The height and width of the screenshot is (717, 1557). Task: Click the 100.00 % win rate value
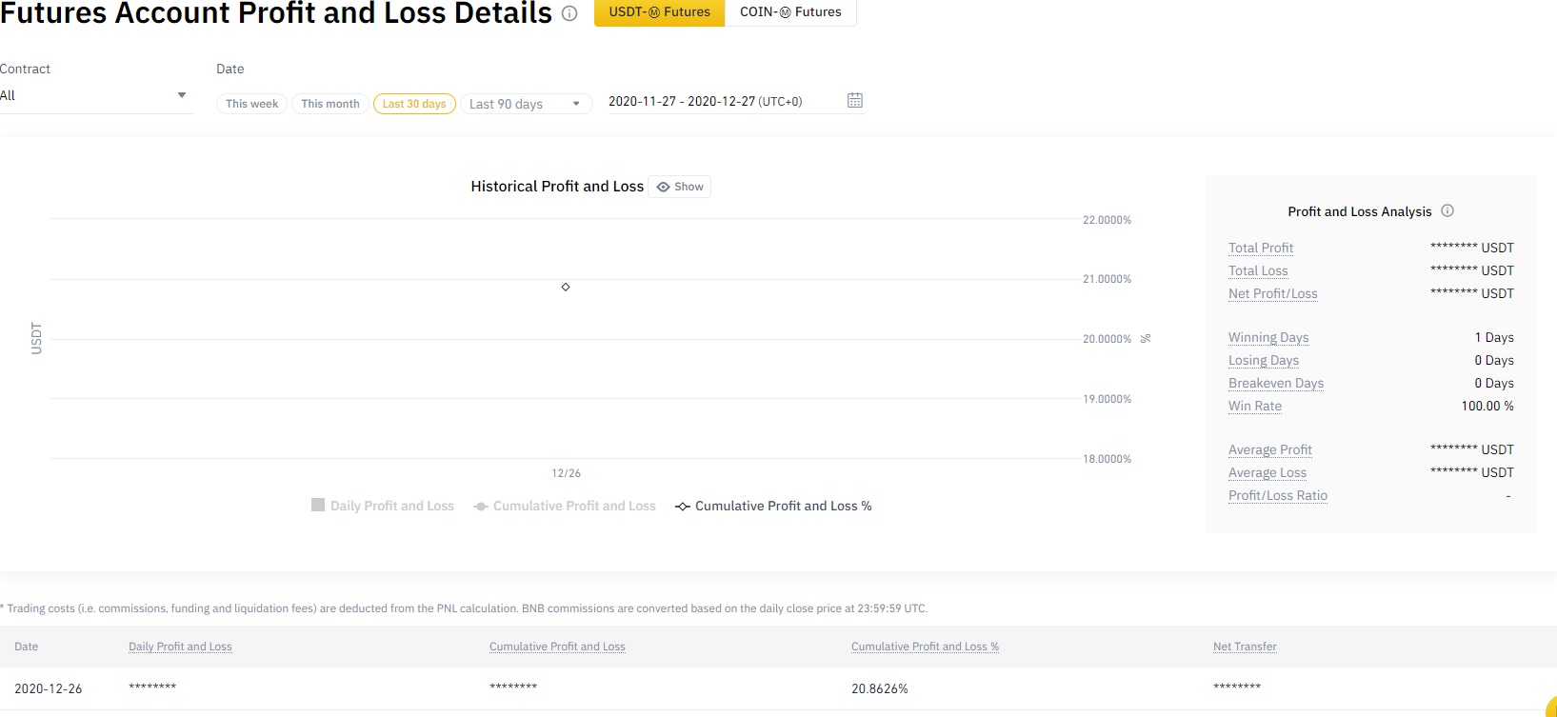pos(1487,406)
